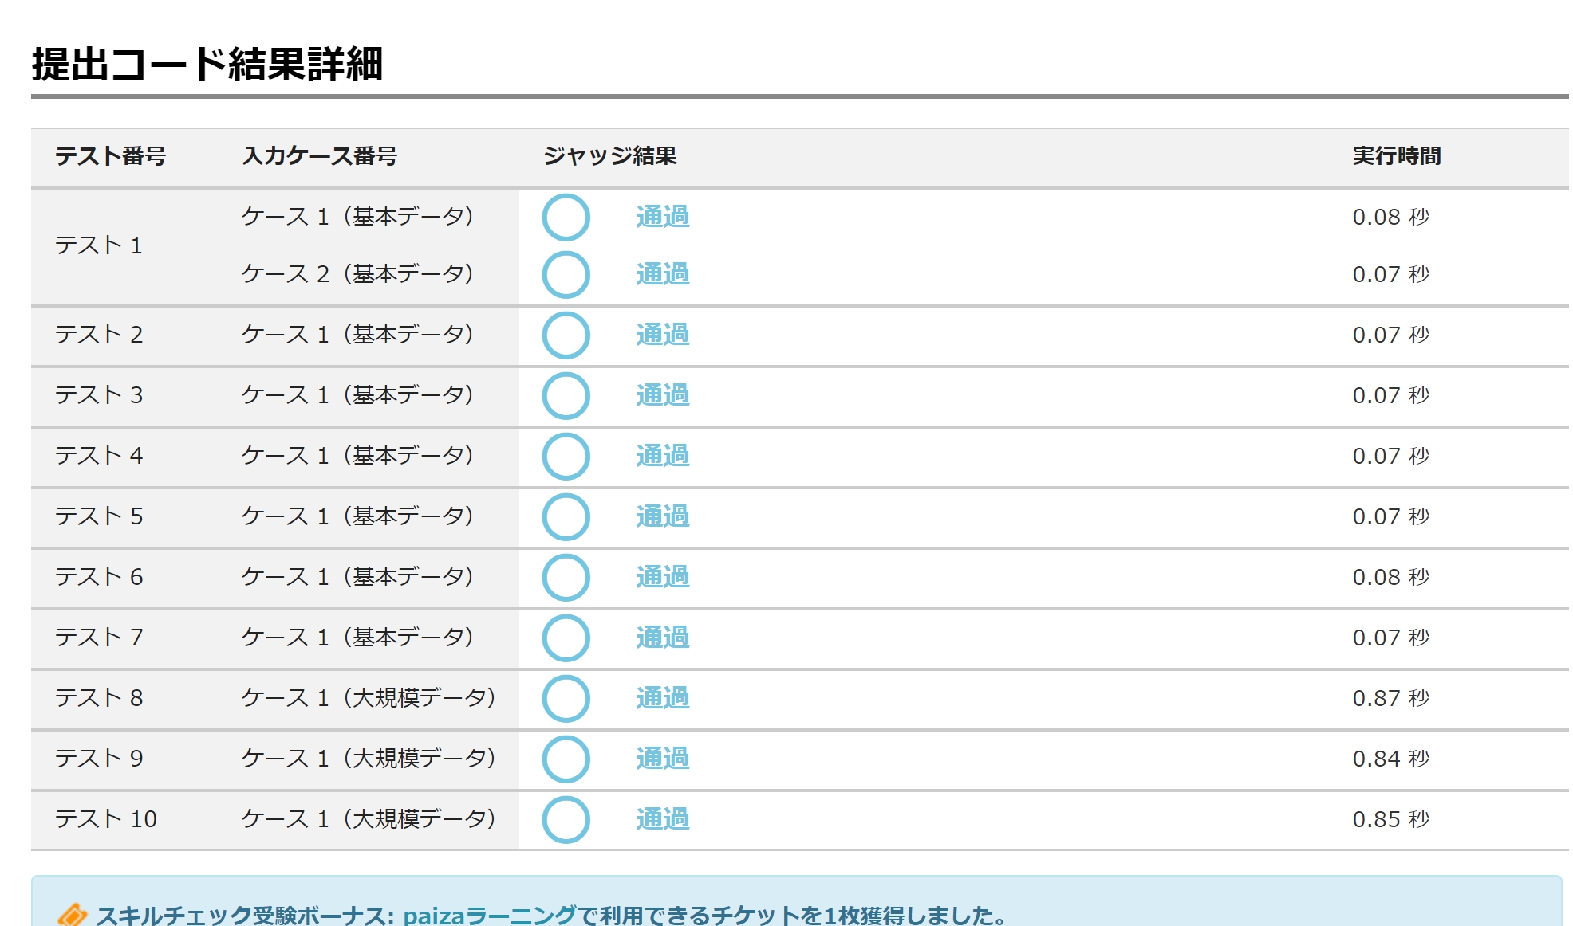Click the orange ticket icon in bonus banner
The height and width of the screenshot is (926, 1573).
point(72,915)
